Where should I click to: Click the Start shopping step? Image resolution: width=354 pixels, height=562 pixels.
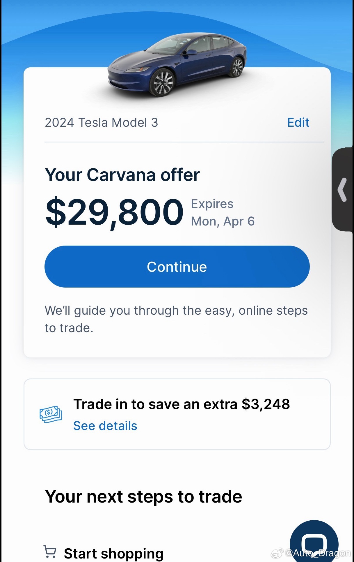113,553
